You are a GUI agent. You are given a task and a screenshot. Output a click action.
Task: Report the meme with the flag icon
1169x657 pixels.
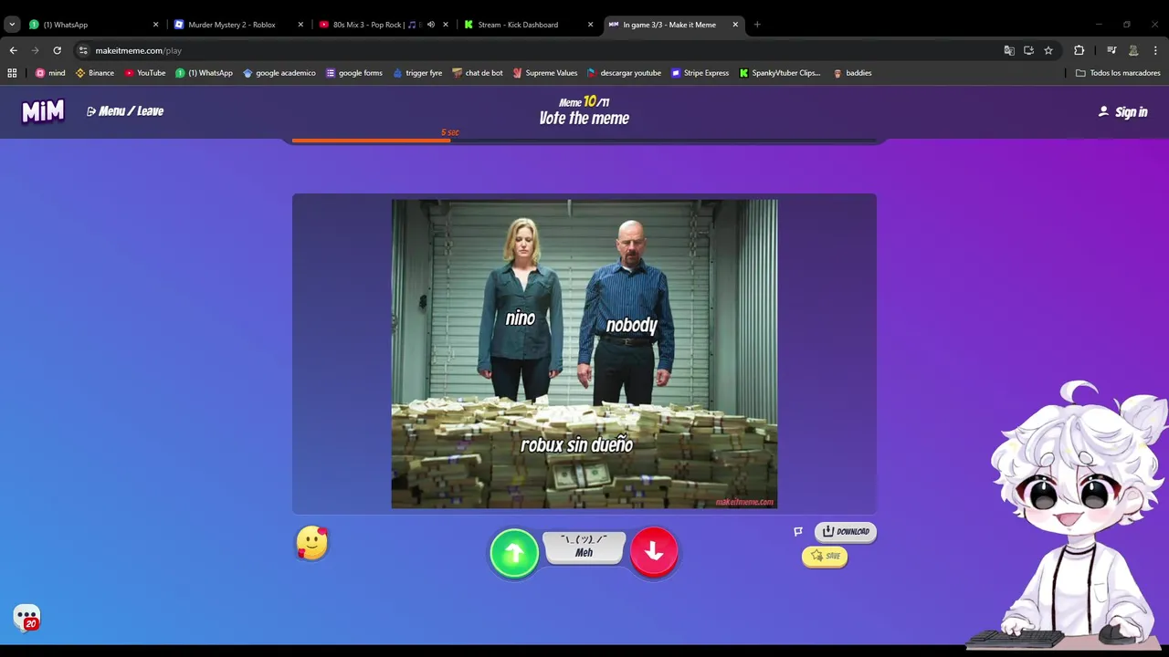798,531
